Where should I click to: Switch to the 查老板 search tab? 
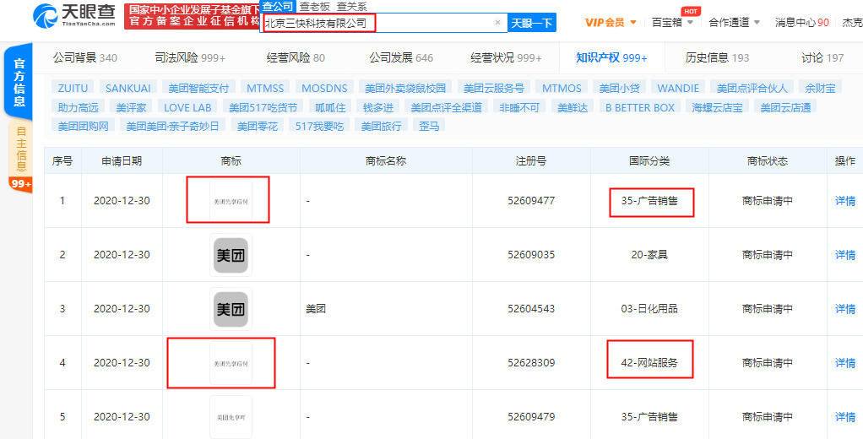click(315, 7)
